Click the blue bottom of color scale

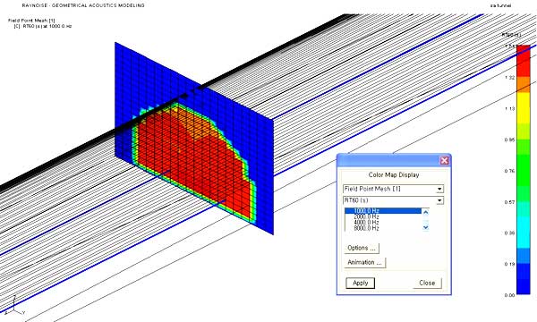click(x=523, y=279)
